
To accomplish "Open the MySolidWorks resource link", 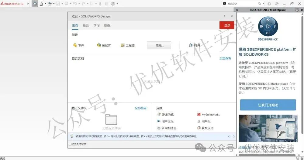I will click(209, 115).
